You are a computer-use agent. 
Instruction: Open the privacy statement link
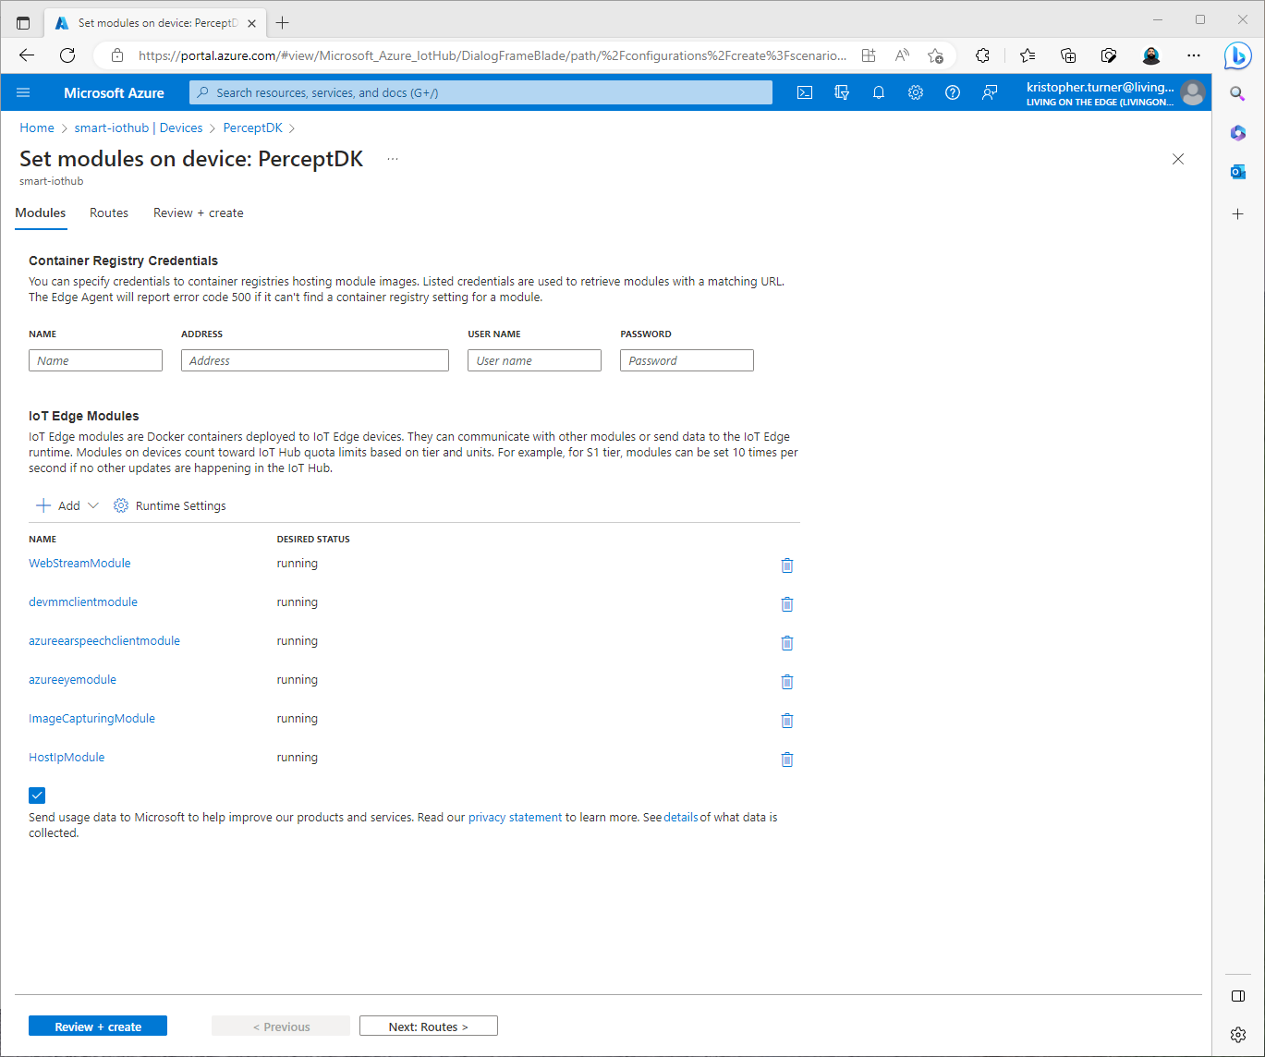pos(515,818)
